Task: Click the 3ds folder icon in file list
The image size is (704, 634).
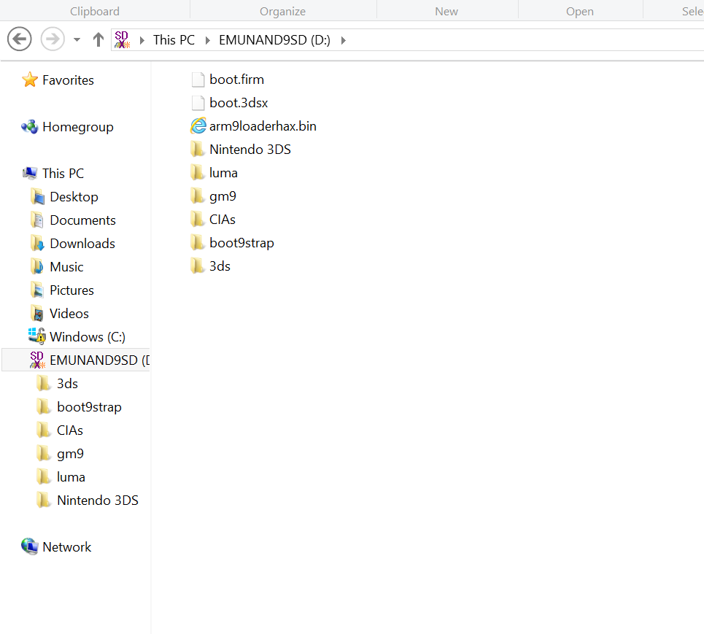Action: (197, 266)
